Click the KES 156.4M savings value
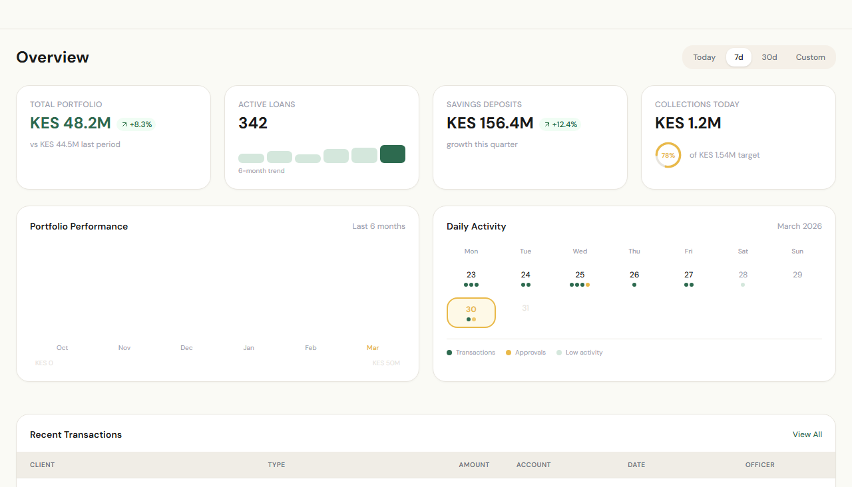 [490, 123]
